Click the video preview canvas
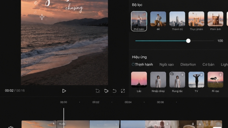 tap(64, 42)
